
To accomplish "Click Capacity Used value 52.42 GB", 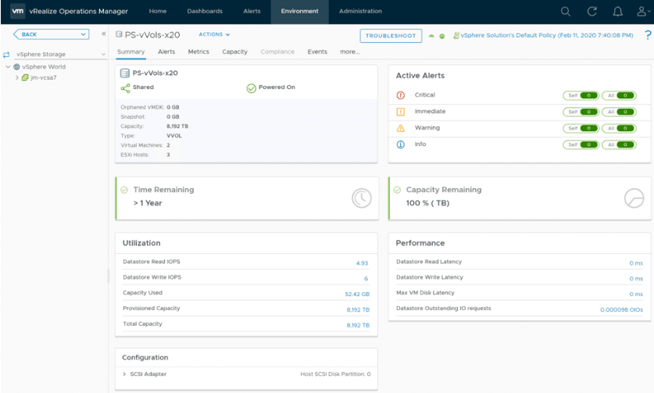I will [x=357, y=294].
